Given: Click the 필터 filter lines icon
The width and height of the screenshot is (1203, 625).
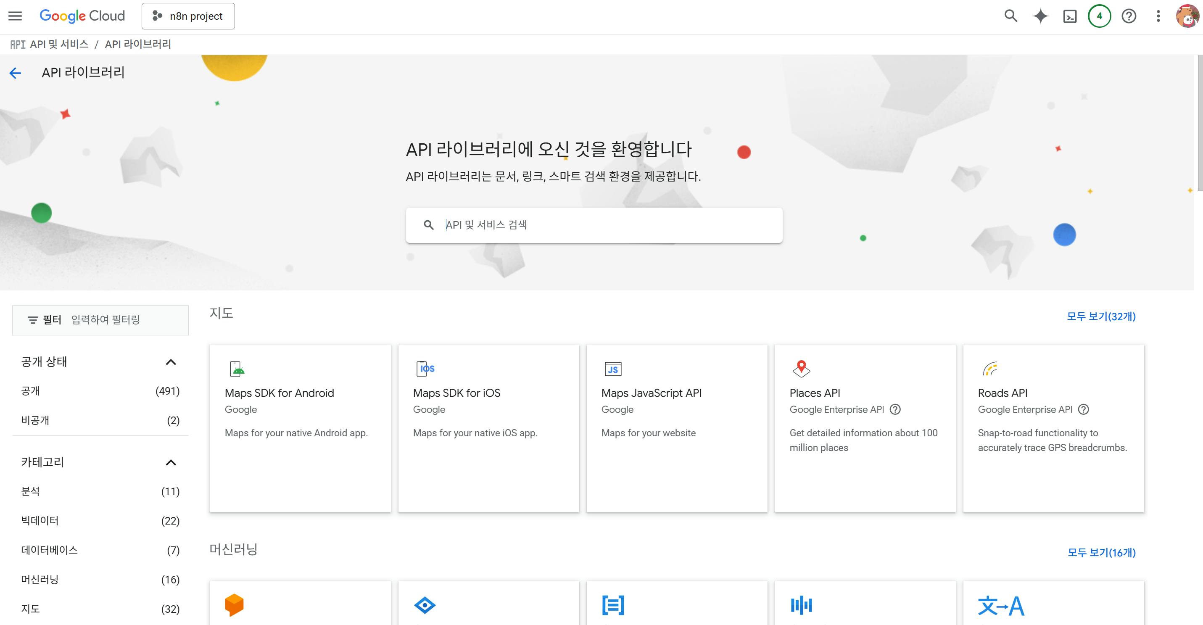Looking at the screenshot, I should 33,320.
